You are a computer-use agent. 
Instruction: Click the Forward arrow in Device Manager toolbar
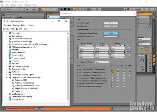point(8,29)
